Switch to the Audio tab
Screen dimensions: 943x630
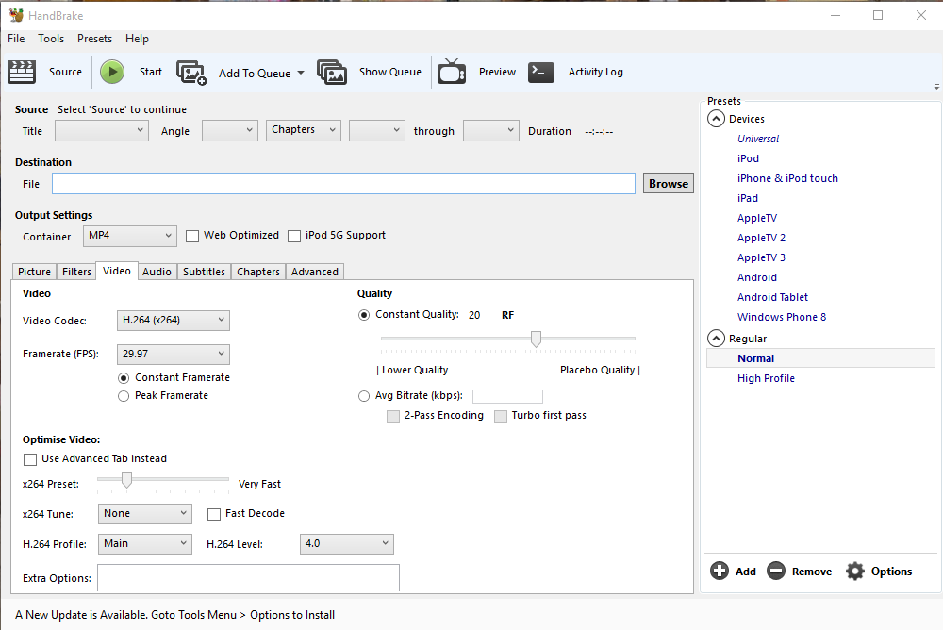[x=157, y=271]
